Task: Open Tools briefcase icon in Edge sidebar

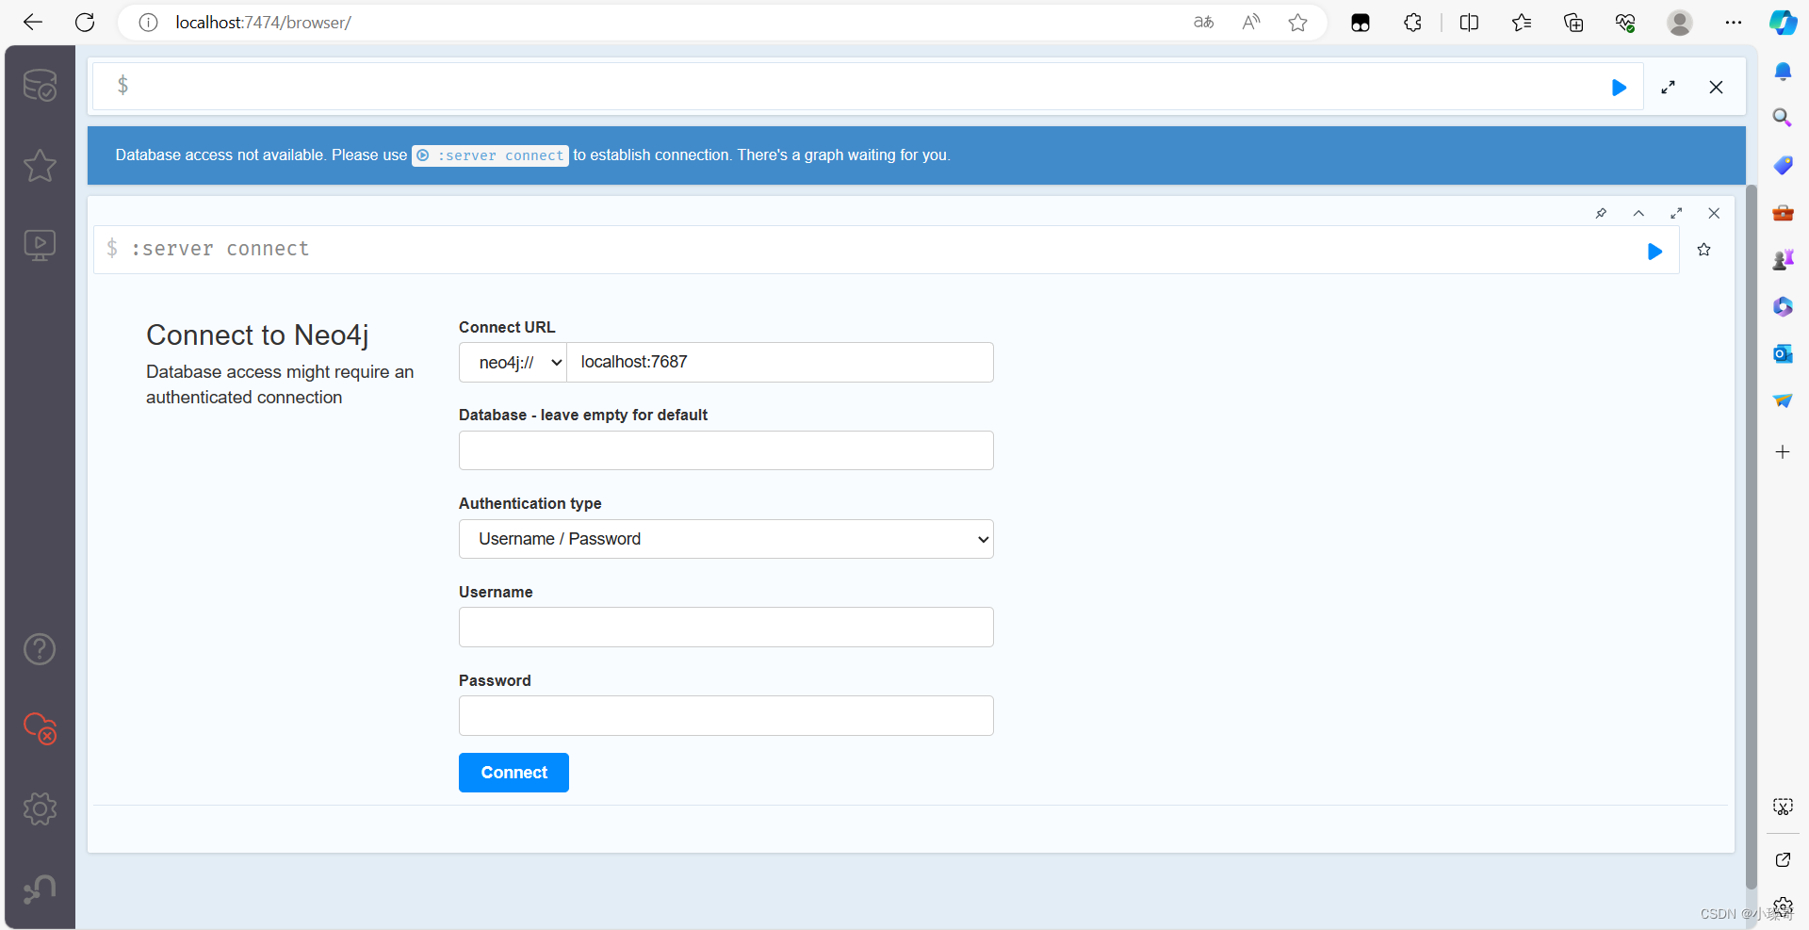Action: pos(1783,213)
